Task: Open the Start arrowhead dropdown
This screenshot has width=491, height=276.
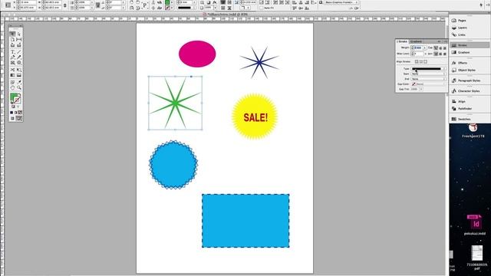Action: point(428,74)
